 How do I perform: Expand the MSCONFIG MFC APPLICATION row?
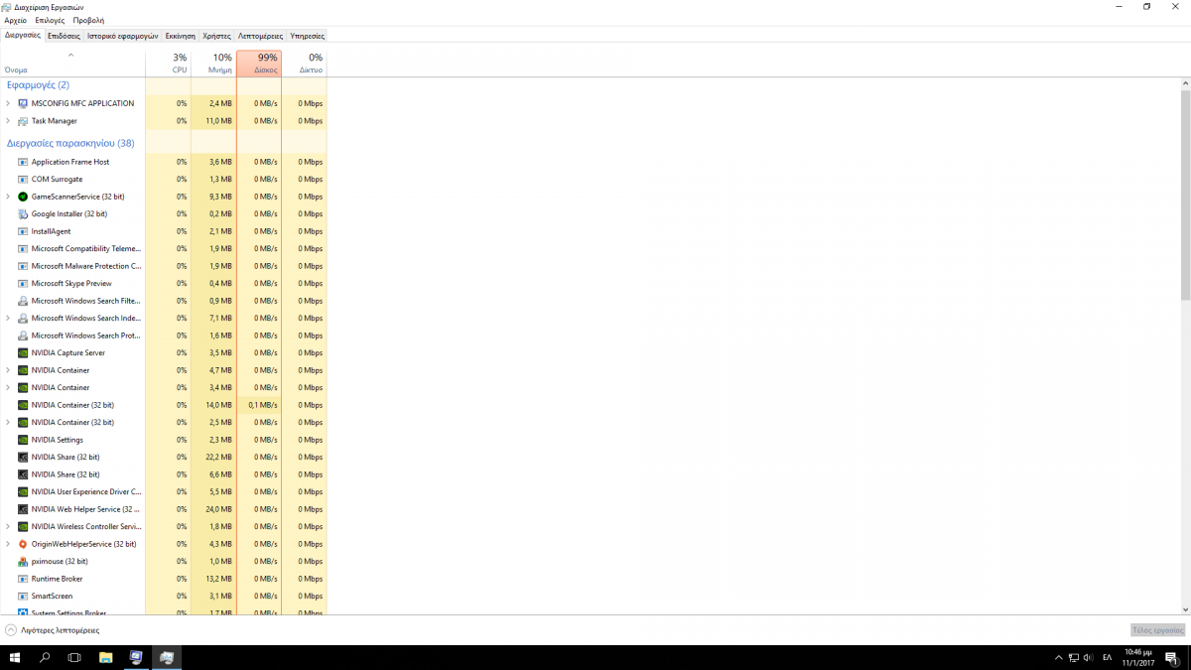coord(8,103)
